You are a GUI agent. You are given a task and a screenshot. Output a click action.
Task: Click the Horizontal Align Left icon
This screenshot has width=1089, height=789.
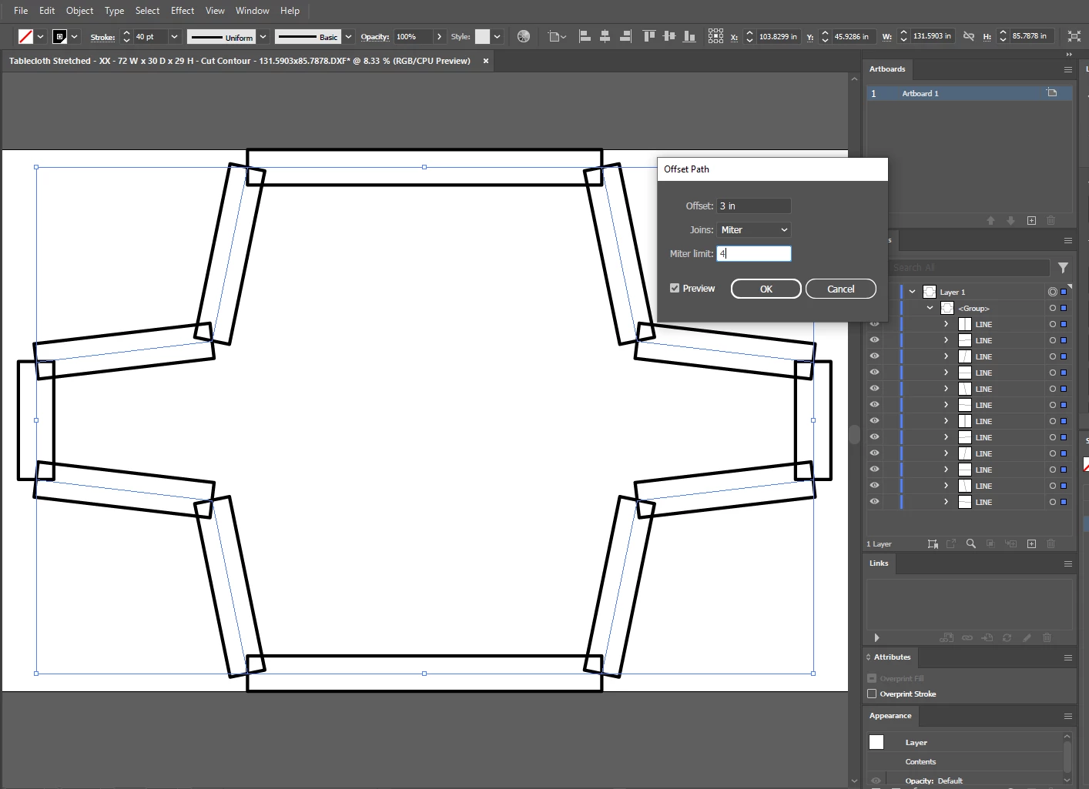point(585,36)
